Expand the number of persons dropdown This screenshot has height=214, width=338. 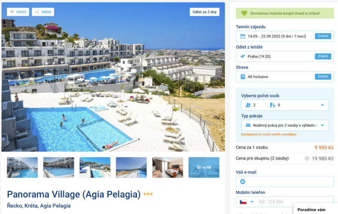[x=323, y=105]
